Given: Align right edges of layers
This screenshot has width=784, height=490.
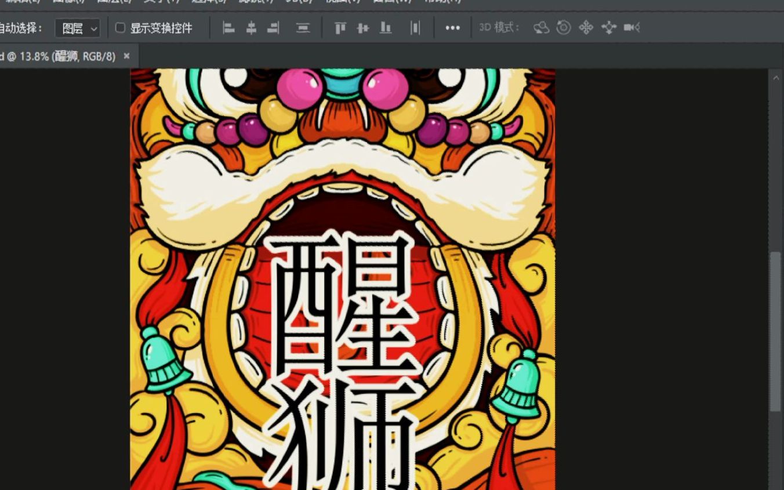Looking at the screenshot, I should pyautogui.click(x=273, y=28).
